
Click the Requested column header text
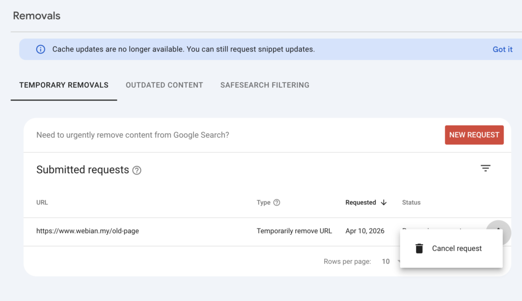(x=360, y=203)
